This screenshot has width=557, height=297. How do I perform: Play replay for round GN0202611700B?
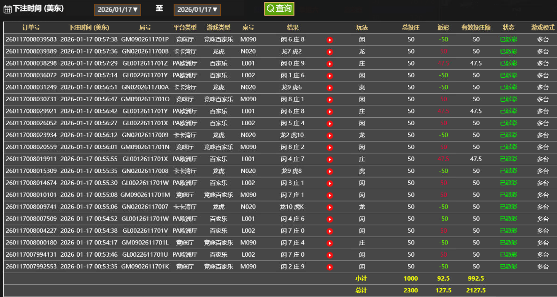coord(330,52)
